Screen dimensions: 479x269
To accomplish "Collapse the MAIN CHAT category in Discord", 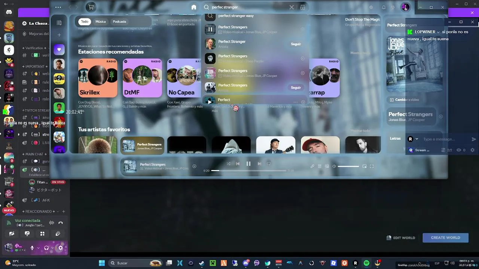I will [x=34, y=154].
